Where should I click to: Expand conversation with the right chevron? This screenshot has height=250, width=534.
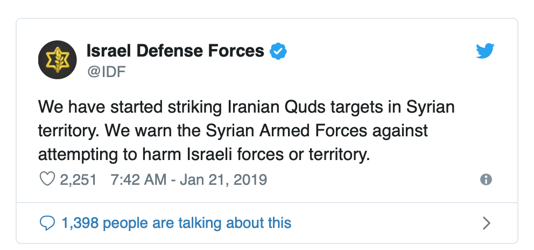coord(486,223)
